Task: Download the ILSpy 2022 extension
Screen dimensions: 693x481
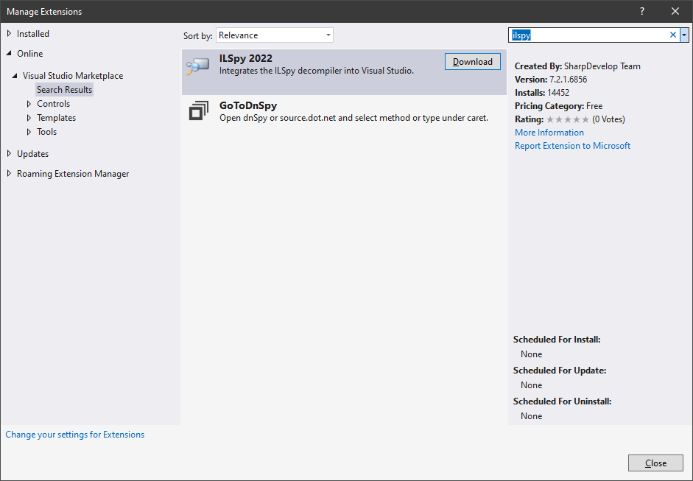Action: [x=473, y=62]
